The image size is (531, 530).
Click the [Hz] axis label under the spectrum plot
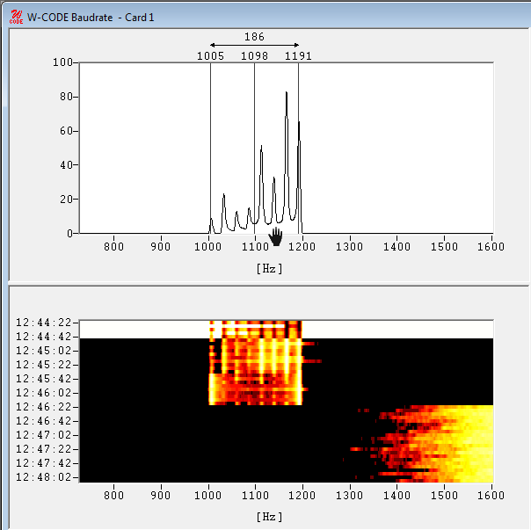pos(269,269)
